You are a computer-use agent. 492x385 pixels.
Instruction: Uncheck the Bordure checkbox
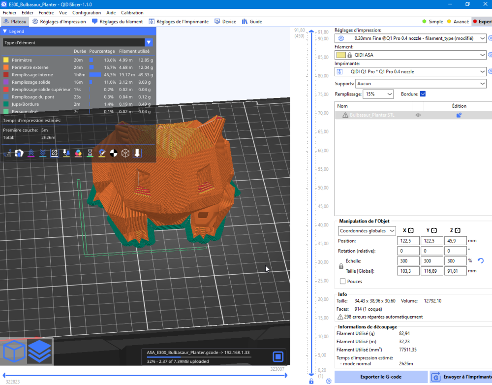(423, 94)
